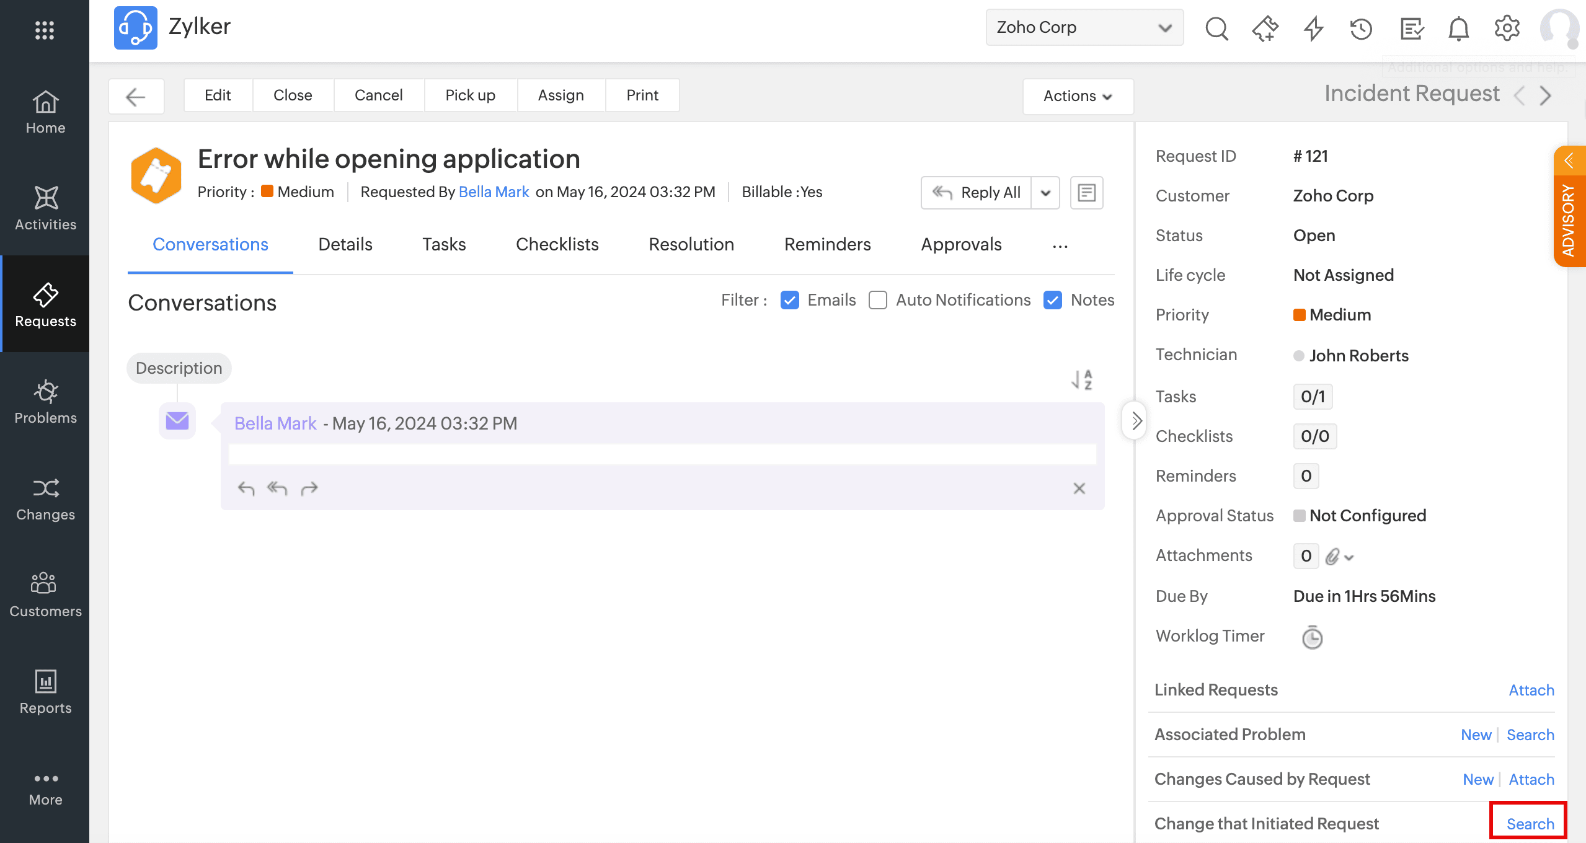Open the Checklists tab
Viewport: 1586px width, 843px height.
557,244
